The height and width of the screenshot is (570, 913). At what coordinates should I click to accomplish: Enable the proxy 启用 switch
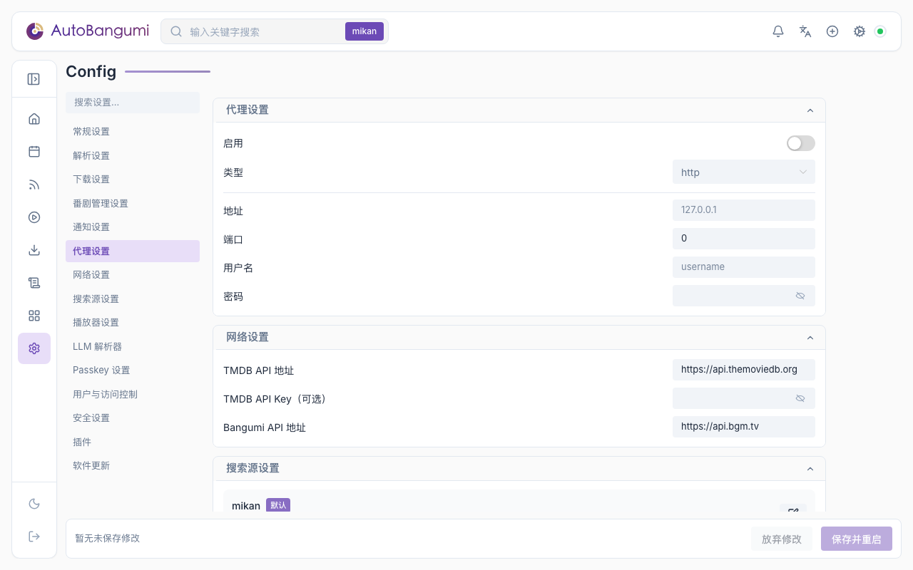click(x=800, y=143)
